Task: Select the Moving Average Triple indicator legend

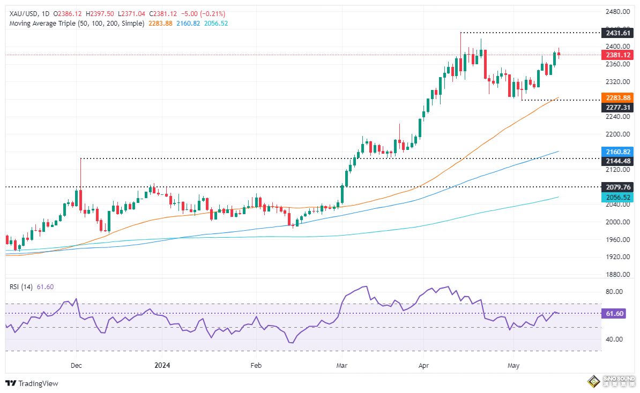Action: 77,24
